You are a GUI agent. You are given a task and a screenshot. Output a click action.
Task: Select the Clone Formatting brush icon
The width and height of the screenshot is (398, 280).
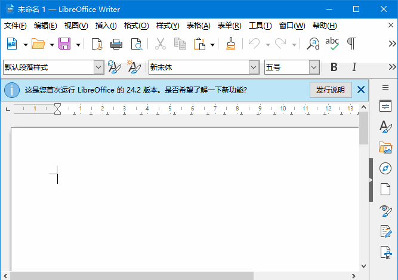click(x=230, y=44)
